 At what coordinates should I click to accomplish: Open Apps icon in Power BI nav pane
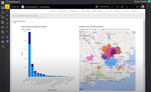point(7,27)
